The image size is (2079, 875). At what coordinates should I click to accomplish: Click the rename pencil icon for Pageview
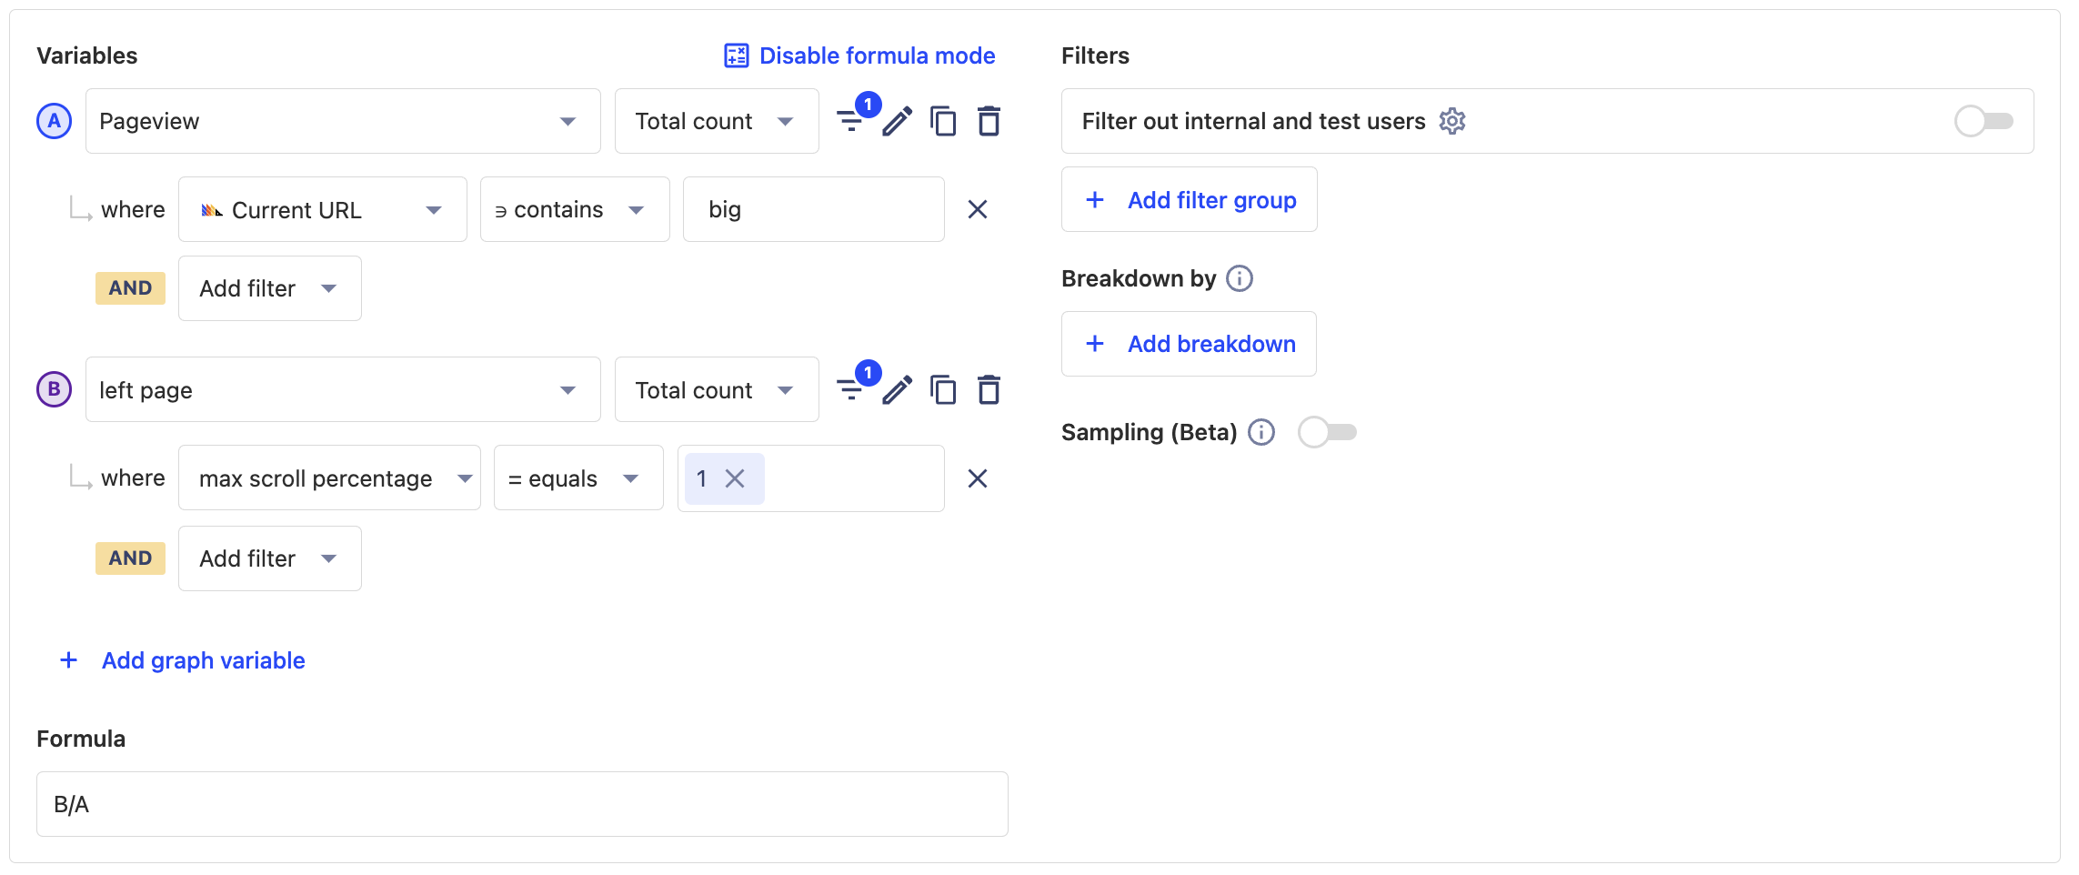click(897, 121)
